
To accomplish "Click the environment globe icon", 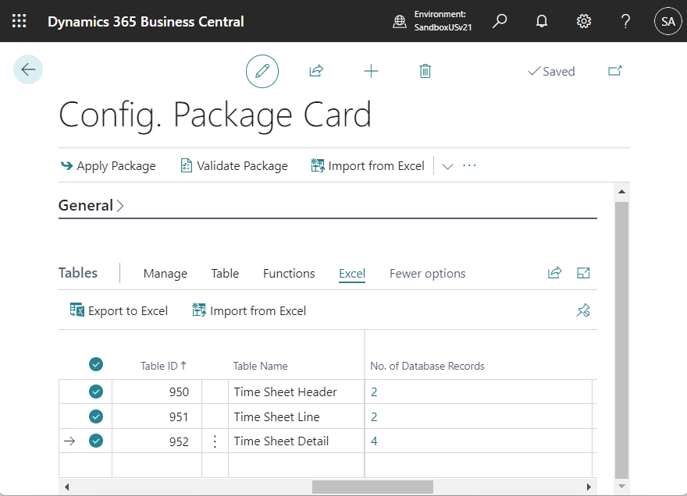I will (x=399, y=21).
